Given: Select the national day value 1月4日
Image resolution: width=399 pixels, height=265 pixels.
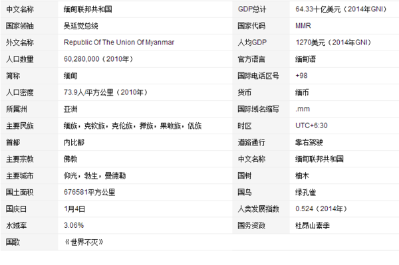Looking at the screenshot, I should point(74,209).
